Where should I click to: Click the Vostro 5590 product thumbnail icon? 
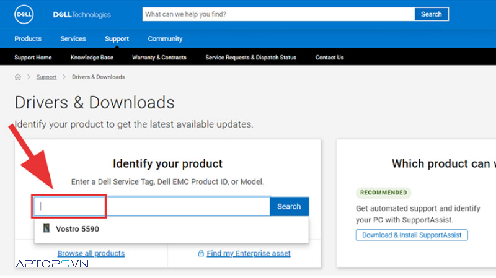[x=46, y=228]
